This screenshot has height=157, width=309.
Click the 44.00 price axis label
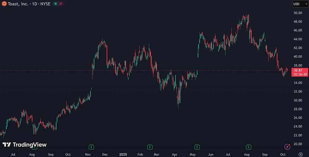coord(298,39)
